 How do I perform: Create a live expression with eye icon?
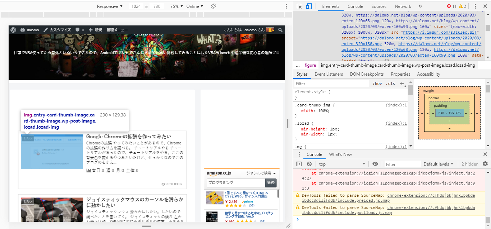pyautogui.click(x=375, y=164)
